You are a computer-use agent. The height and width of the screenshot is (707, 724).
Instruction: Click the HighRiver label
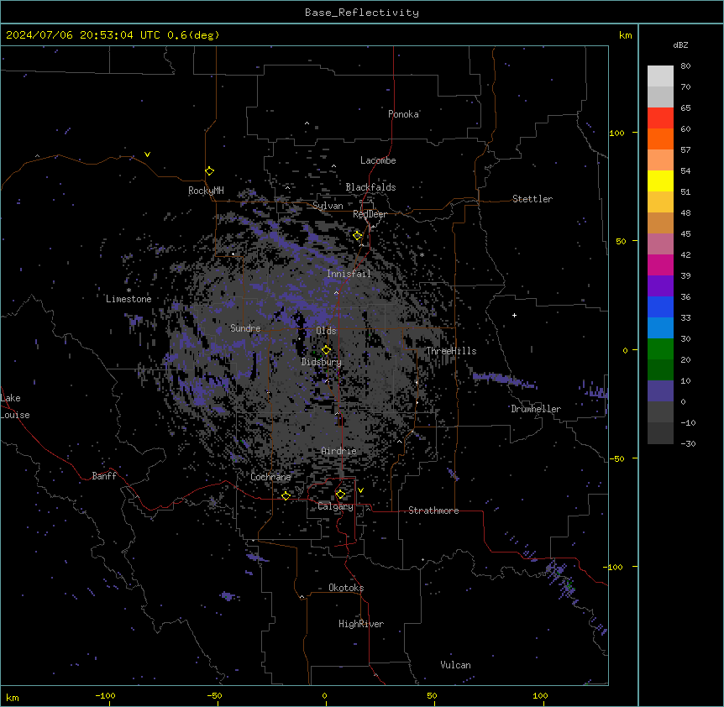pos(361,624)
